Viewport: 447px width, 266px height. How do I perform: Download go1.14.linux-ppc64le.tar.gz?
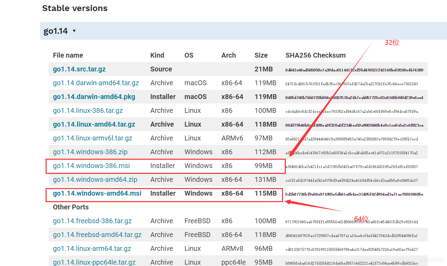pos(94,262)
